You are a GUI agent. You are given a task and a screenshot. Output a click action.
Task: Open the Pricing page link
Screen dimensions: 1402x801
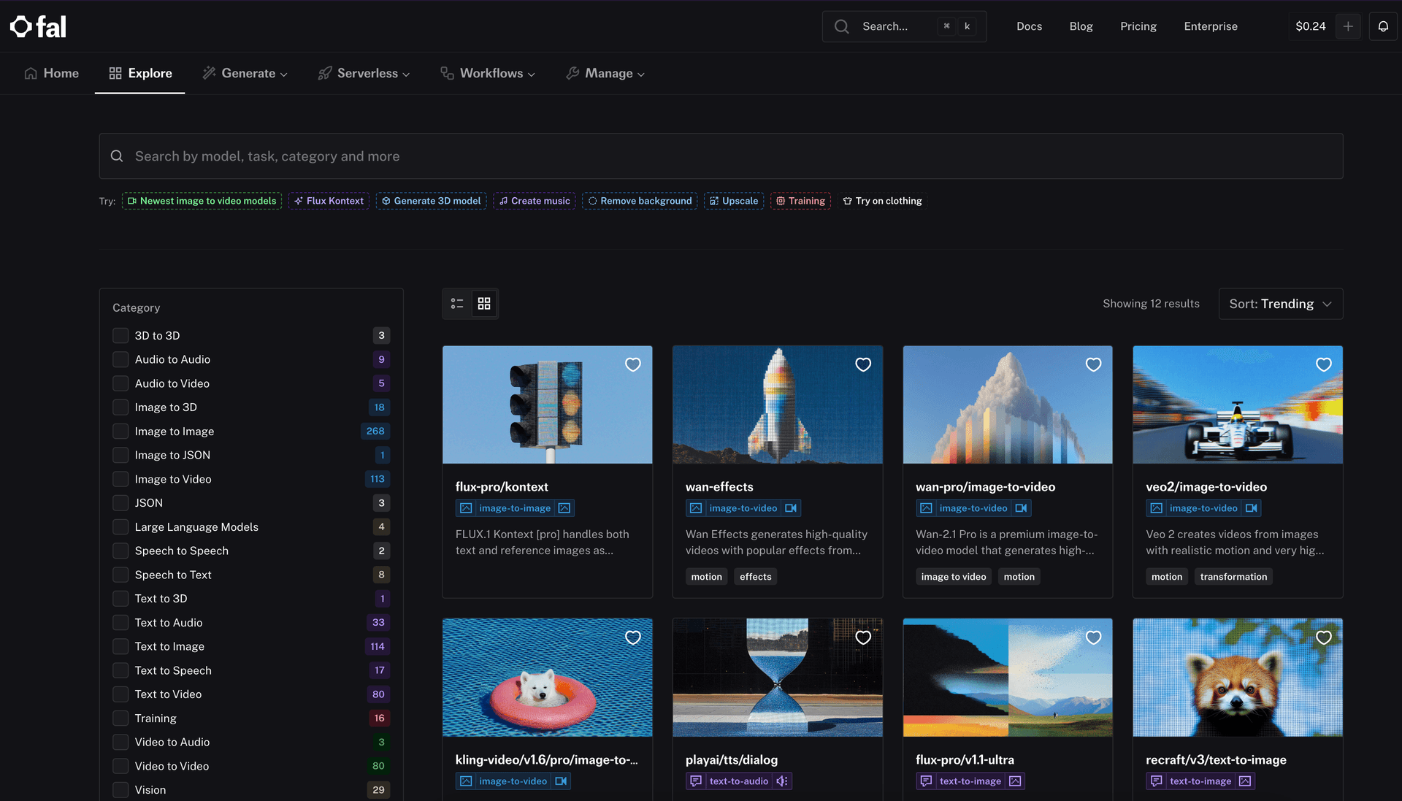(x=1138, y=26)
